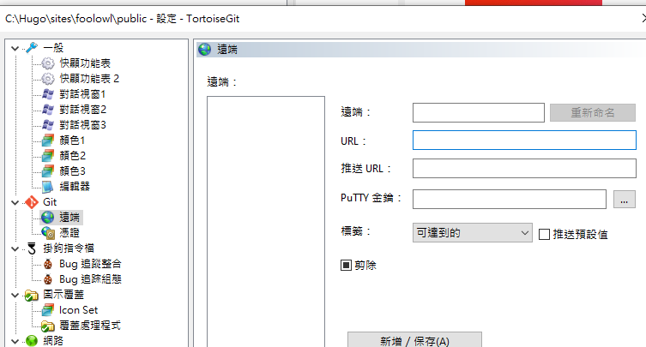Click the notepad icon for 編輯器
Image resolution: width=646 pixels, height=347 pixels.
pyautogui.click(x=48, y=187)
